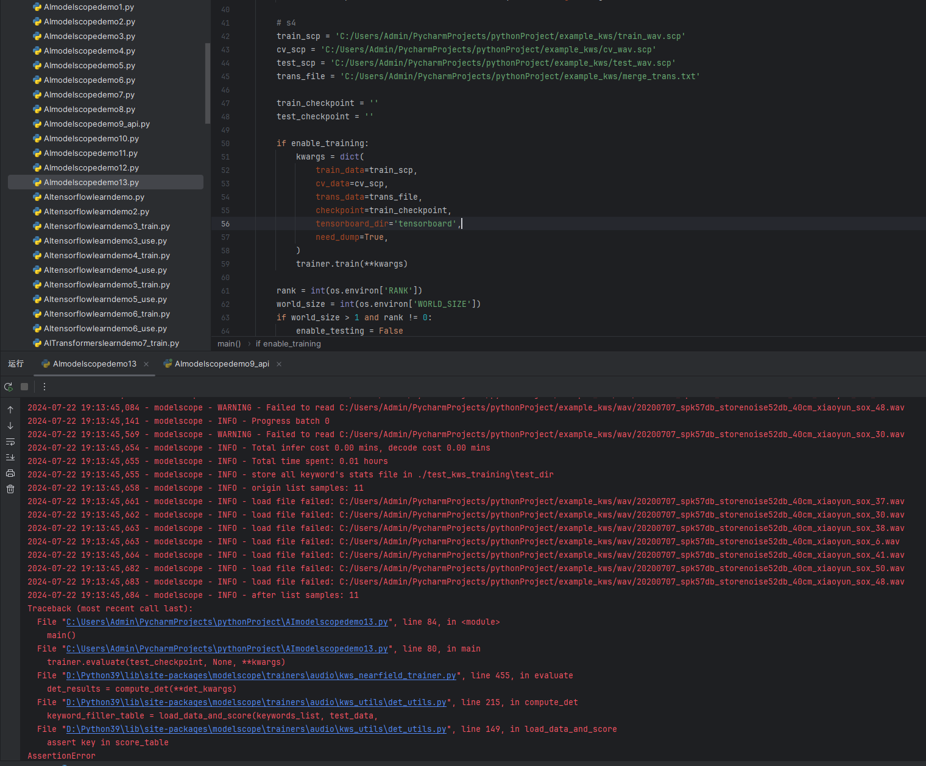Screen dimensions: 926x766
Task: Select AImodelscopedemo7.py file
Action: click(x=89, y=95)
